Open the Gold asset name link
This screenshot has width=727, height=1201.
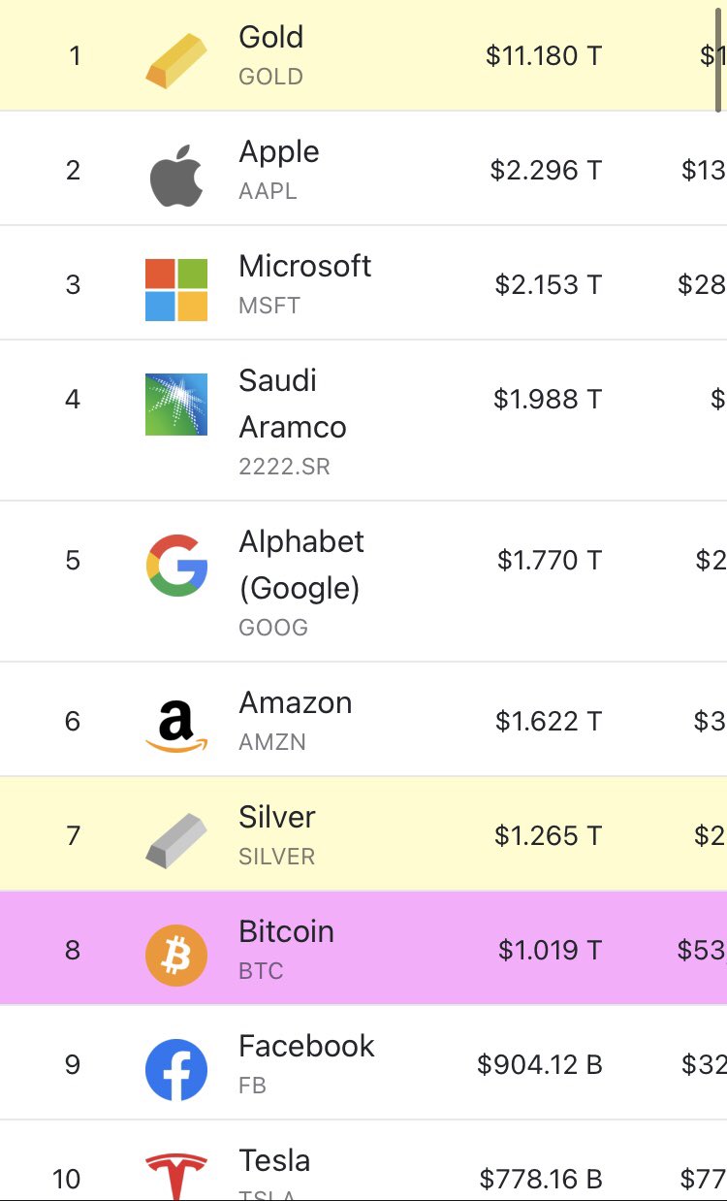271,37
